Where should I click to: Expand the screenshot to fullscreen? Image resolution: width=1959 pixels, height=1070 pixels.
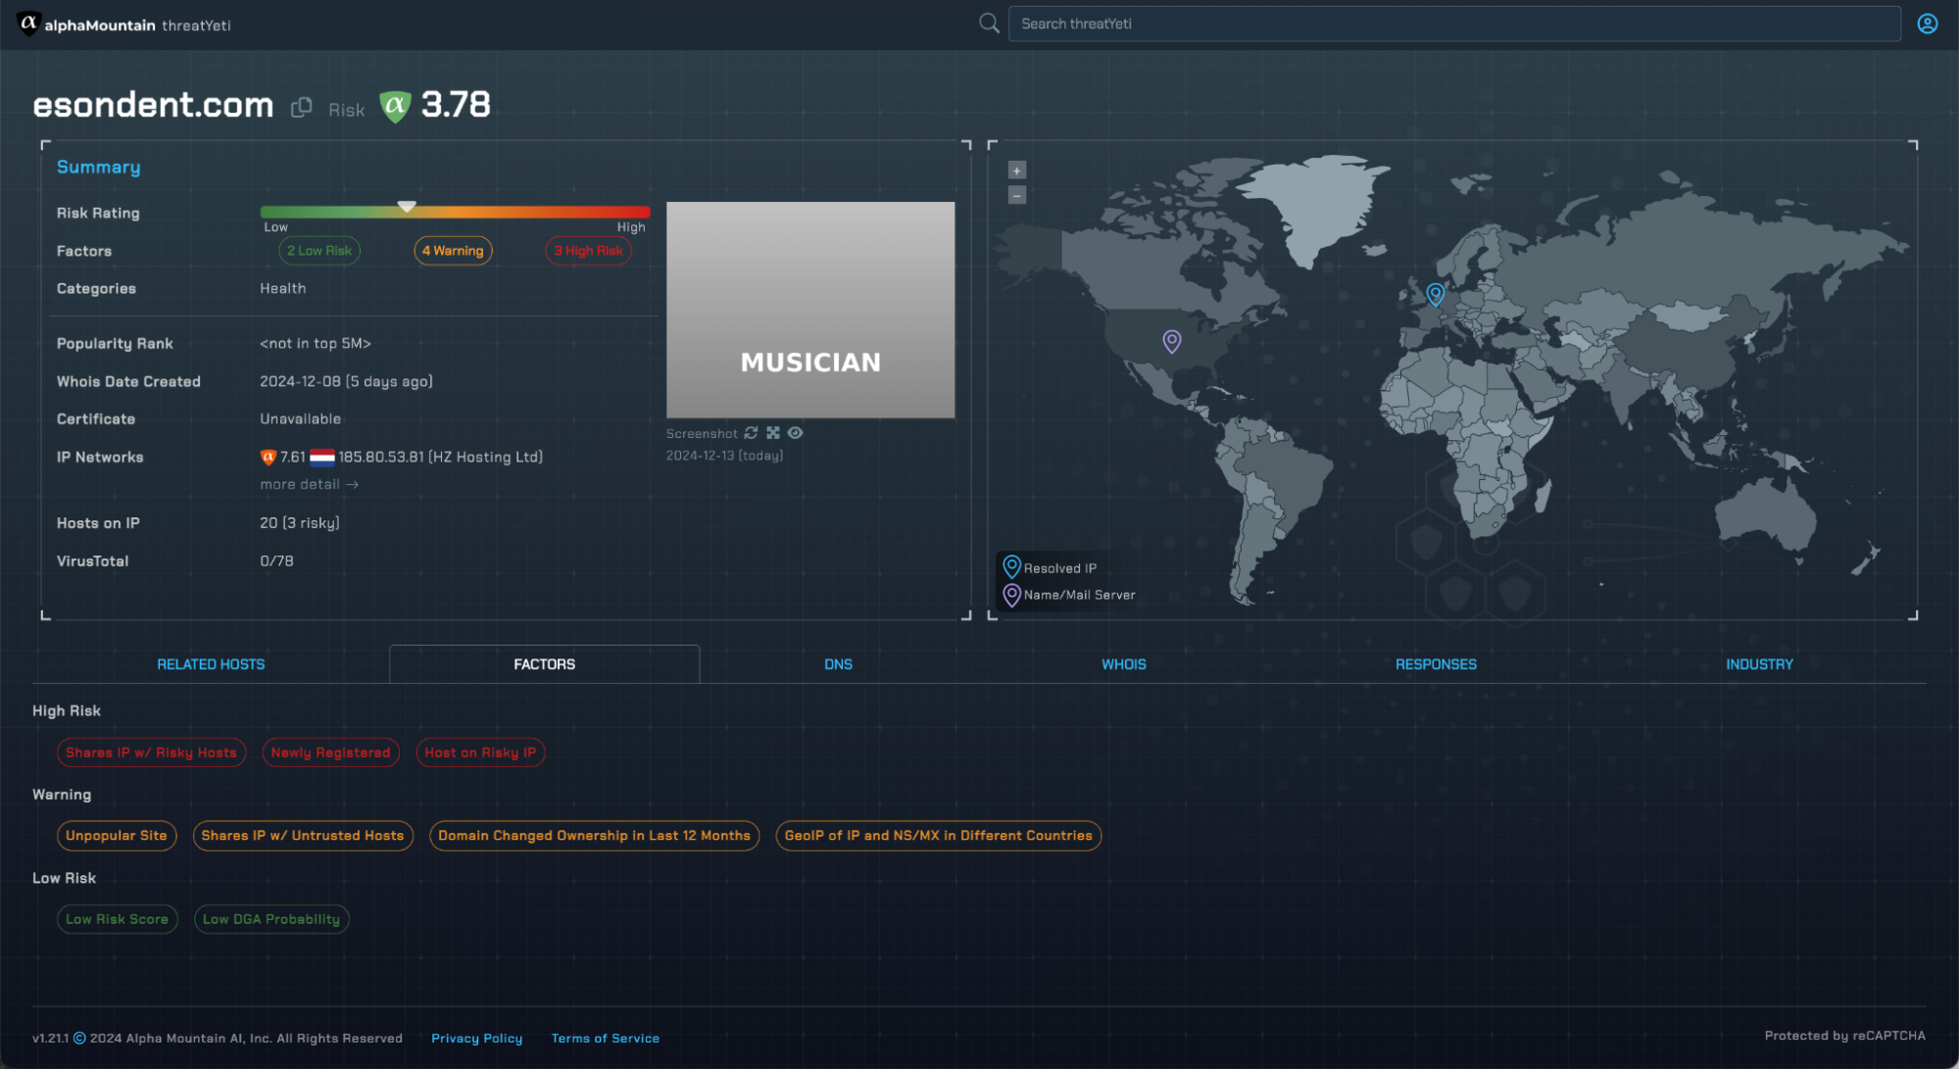pyautogui.click(x=773, y=433)
